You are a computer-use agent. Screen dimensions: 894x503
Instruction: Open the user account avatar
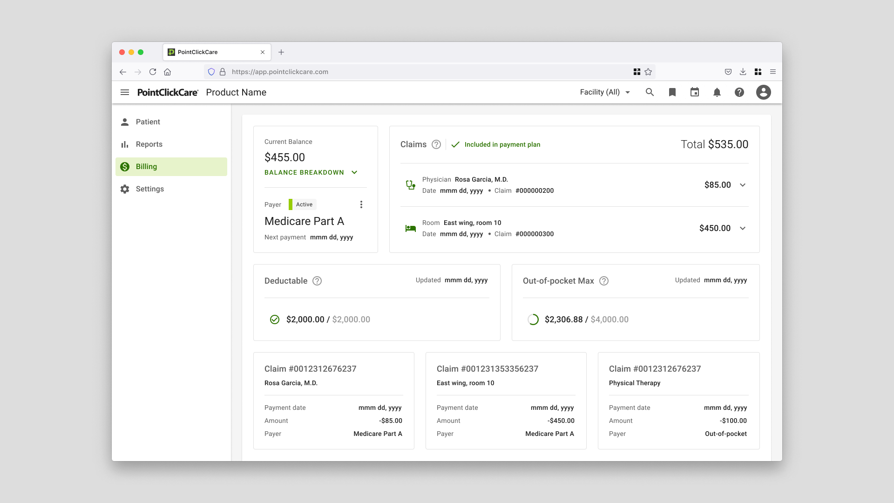(x=763, y=92)
